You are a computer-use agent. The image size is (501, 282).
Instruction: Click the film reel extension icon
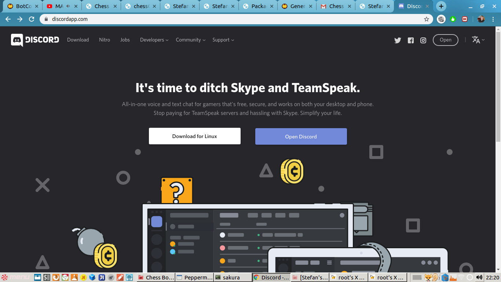441,19
